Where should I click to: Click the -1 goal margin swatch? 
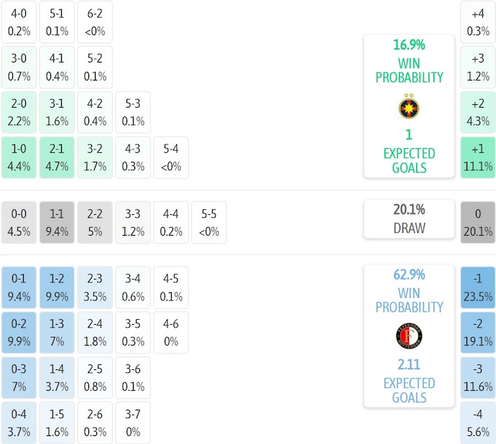click(477, 287)
